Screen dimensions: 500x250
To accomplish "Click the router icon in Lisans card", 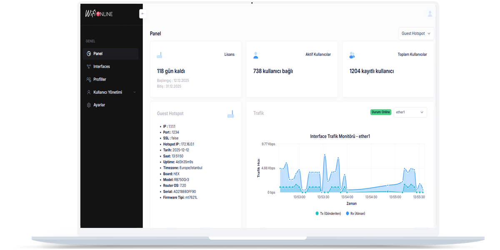I will [x=159, y=55].
